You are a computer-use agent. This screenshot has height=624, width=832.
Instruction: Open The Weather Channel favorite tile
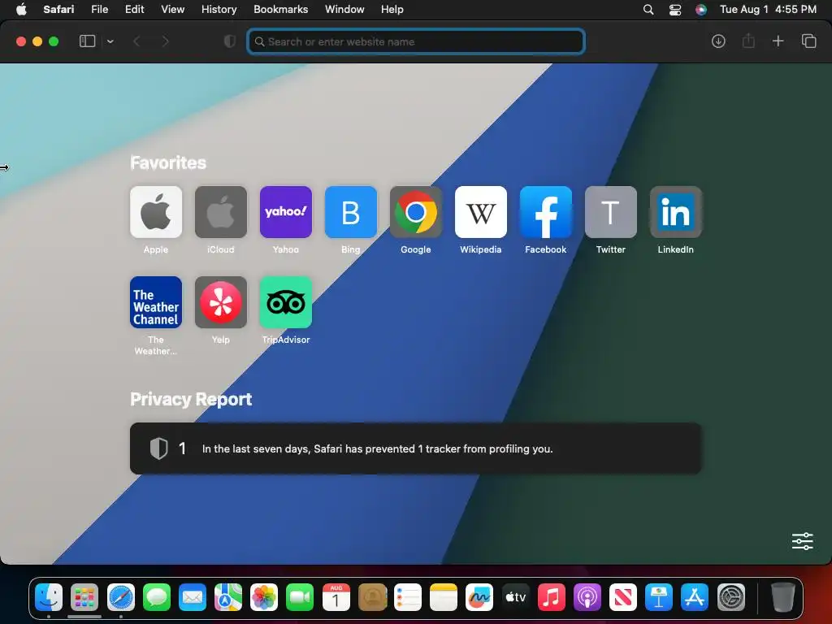156,302
